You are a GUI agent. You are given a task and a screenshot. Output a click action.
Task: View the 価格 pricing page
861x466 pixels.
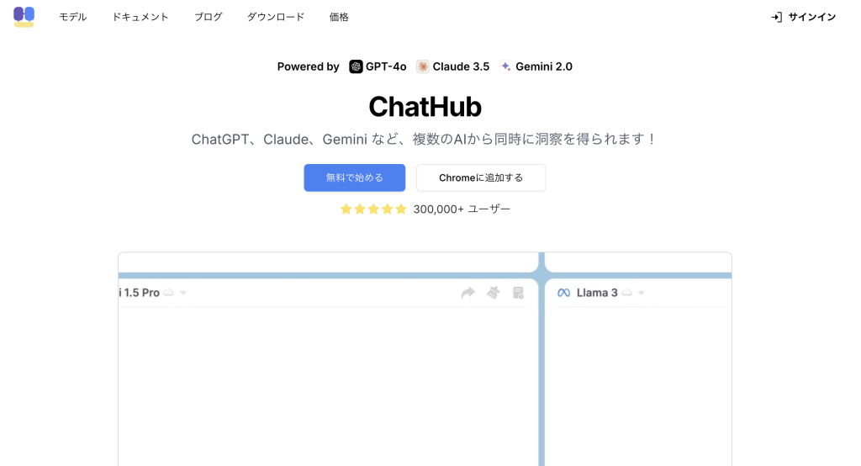tap(339, 17)
